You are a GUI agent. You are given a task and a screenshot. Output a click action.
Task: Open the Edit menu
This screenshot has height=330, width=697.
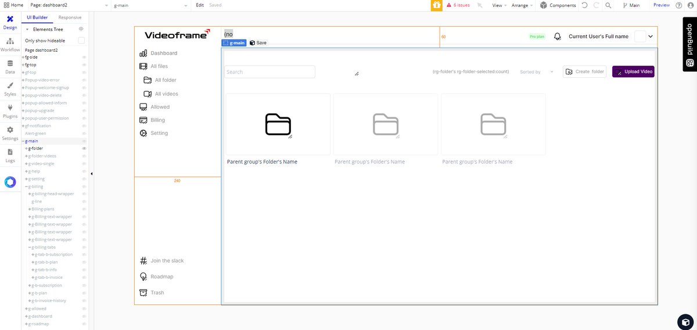(200, 5)
